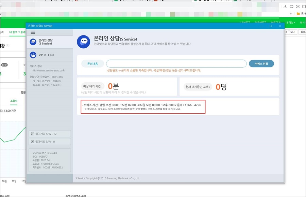Image resolution: width=306 pixels, height=197 pixels.
Task: Click the 모델명 NT950XCR-G58A text
Action: [x=46, y=164]
